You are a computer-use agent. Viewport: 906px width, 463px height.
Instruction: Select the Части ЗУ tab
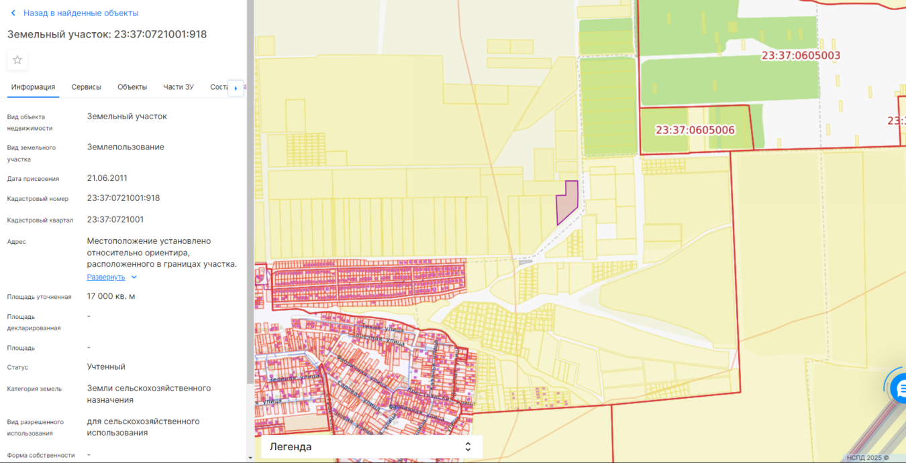[x=179, y=87]
